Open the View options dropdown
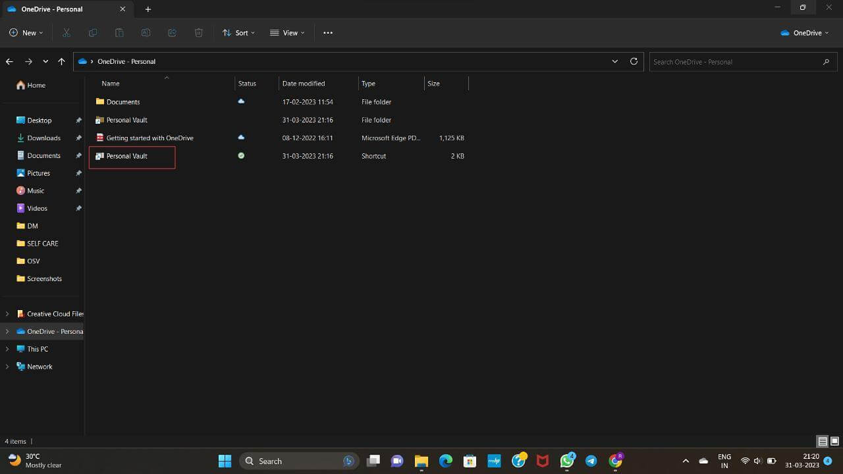The width and height of the screenshot is (843, 474). [x=287, y=33]
